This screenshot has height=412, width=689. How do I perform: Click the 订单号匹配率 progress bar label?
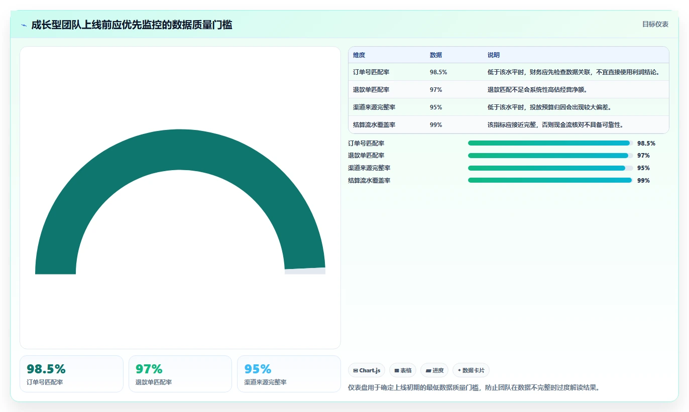click(366, 144)
